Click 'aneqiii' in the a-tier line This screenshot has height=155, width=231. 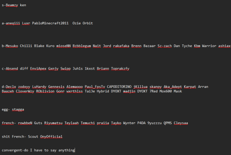13,23
